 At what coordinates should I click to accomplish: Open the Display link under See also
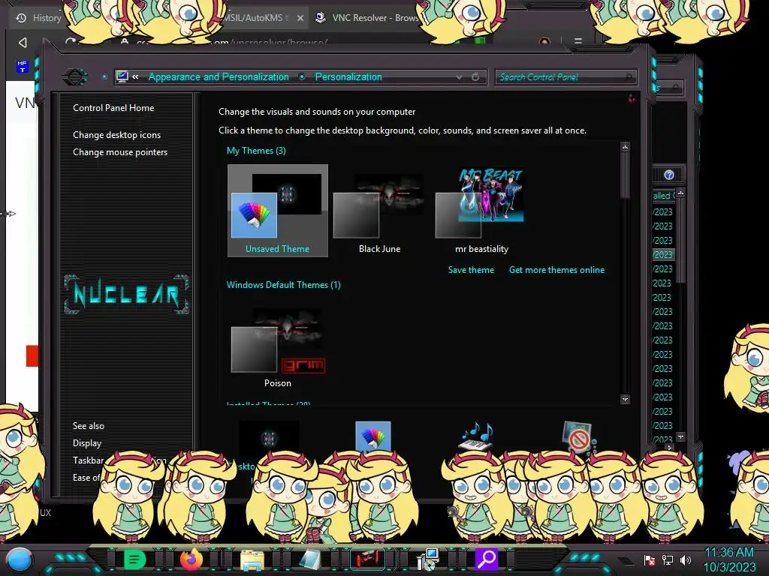[87, 442]
